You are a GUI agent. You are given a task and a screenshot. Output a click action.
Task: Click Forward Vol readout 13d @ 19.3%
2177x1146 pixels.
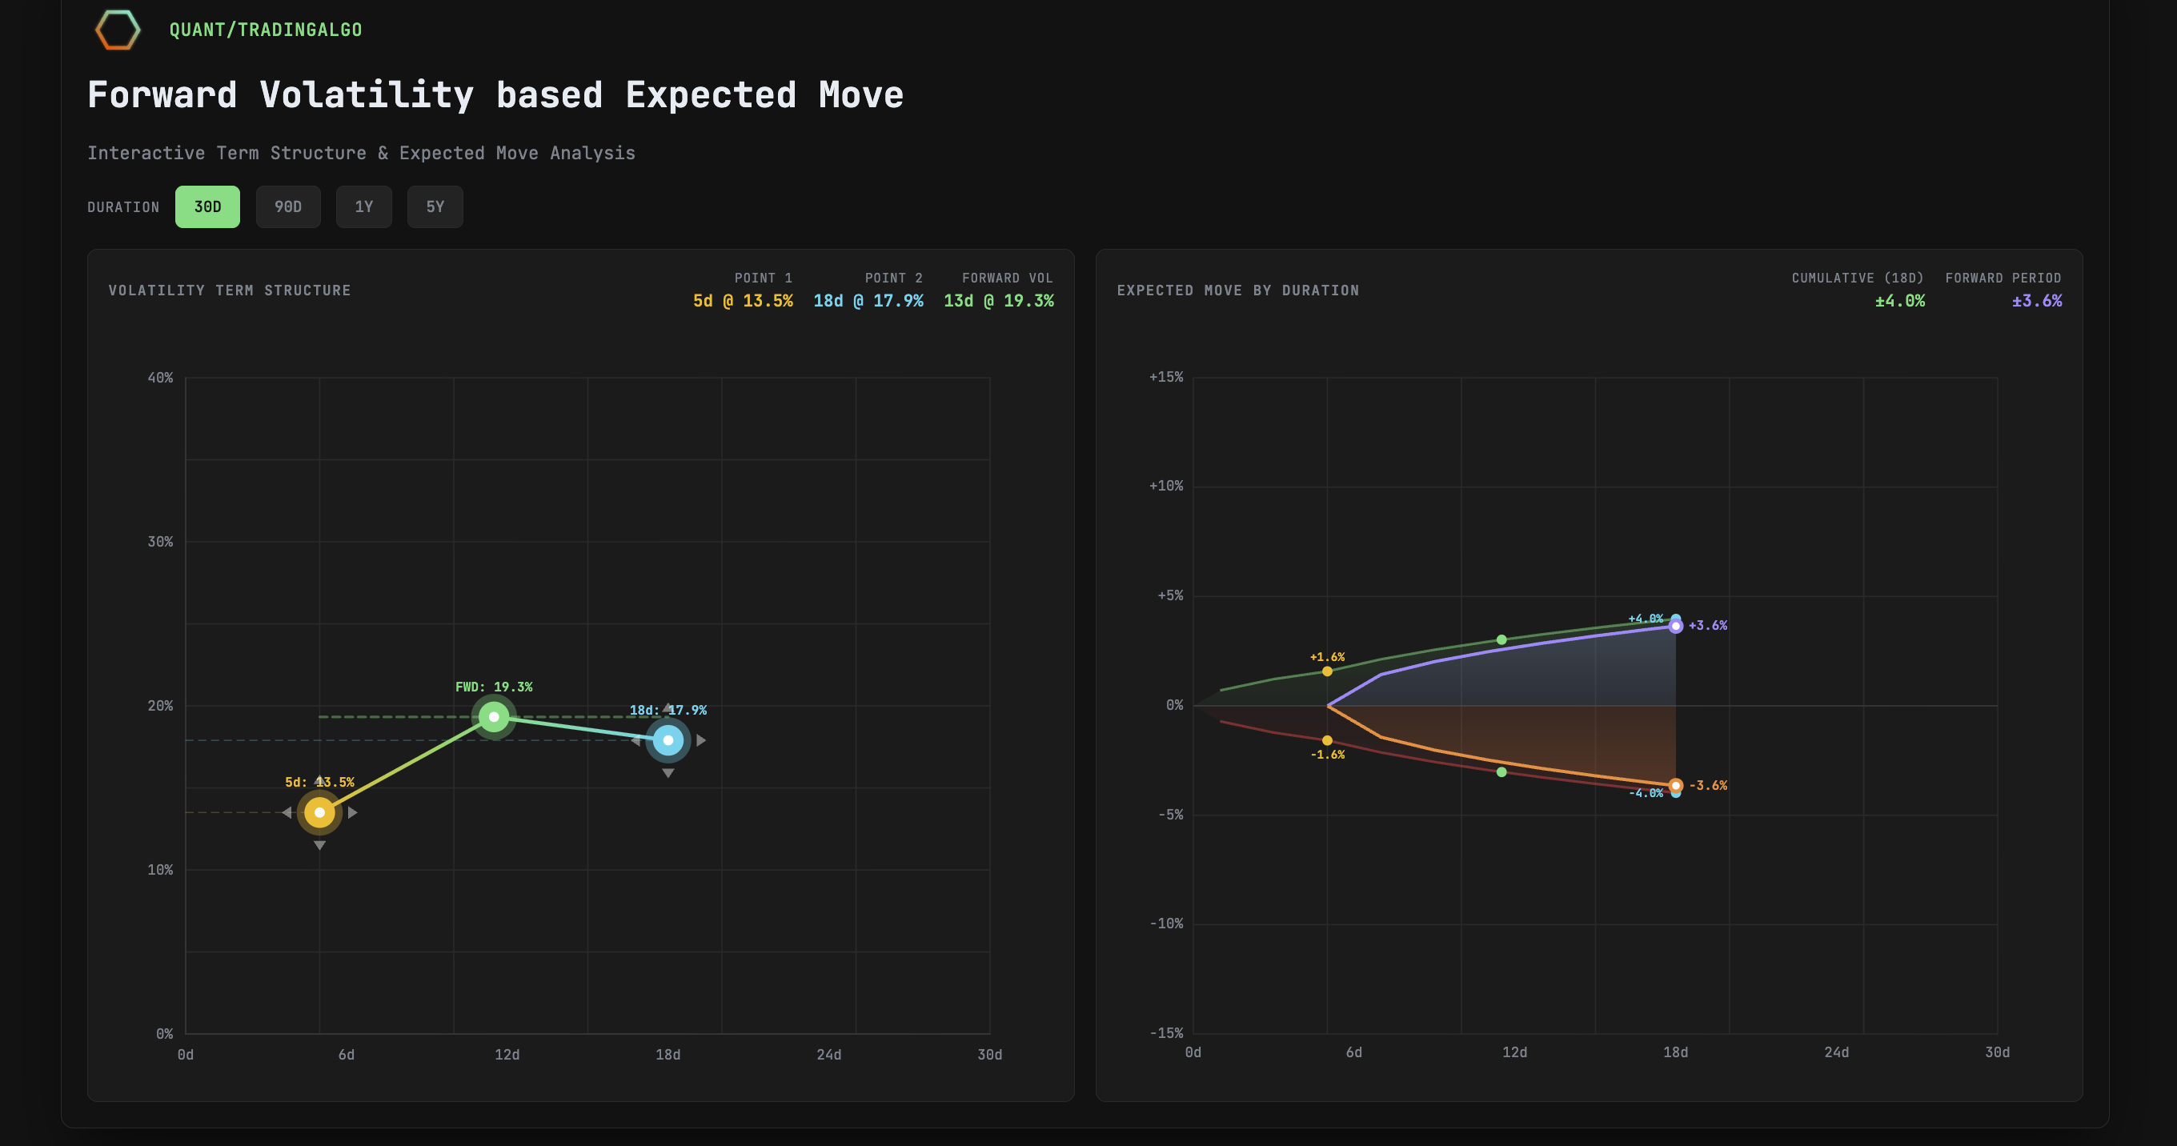(x=998, y=301)
